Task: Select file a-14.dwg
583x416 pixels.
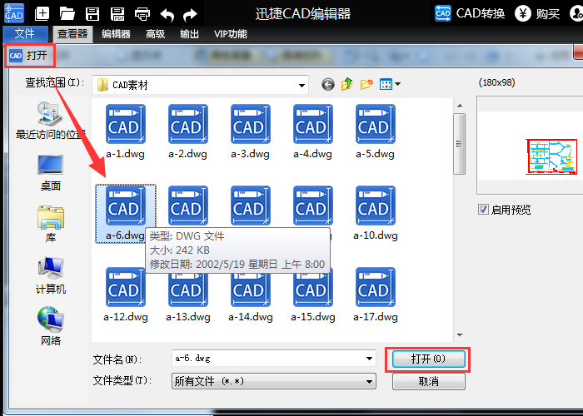Action: coord(250,295)
